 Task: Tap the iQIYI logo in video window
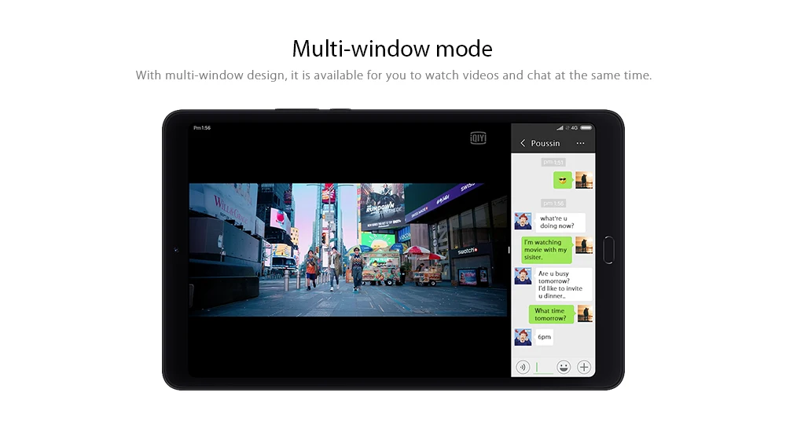coord(478,137)
